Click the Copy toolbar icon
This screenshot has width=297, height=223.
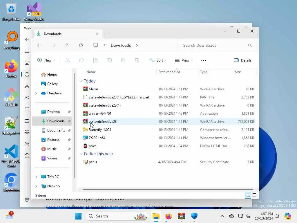82,60
